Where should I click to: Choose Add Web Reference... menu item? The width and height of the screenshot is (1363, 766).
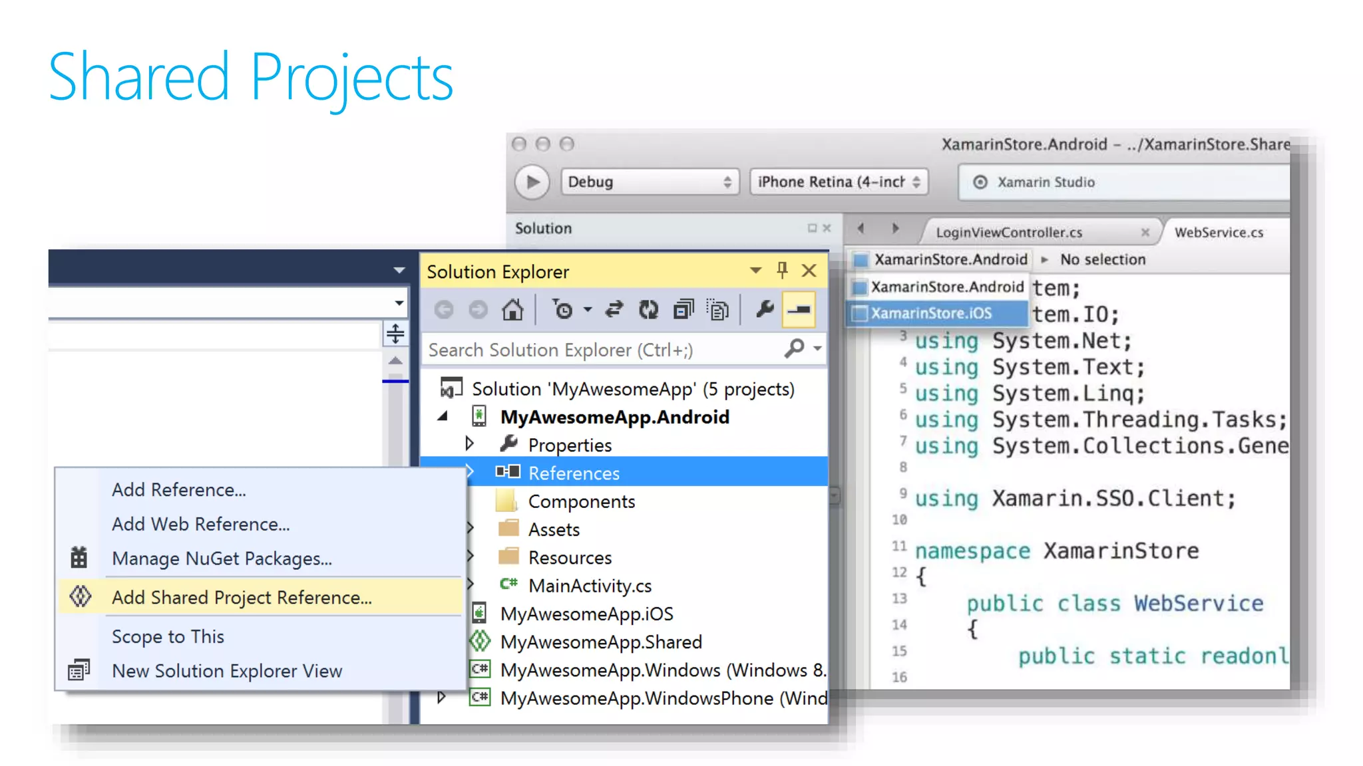pyautogui.click(x=260, y=524)
